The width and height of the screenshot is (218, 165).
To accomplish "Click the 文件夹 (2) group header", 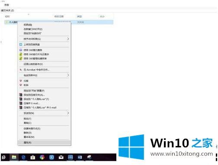I will [x=7, y=10].
